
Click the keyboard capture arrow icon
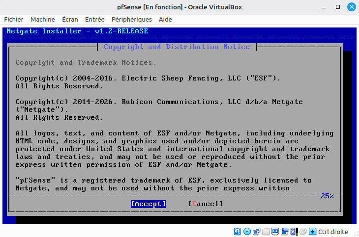pyautogui.click(x=312, y=232)
